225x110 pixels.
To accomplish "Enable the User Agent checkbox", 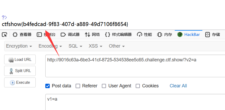I will (104, 86).
